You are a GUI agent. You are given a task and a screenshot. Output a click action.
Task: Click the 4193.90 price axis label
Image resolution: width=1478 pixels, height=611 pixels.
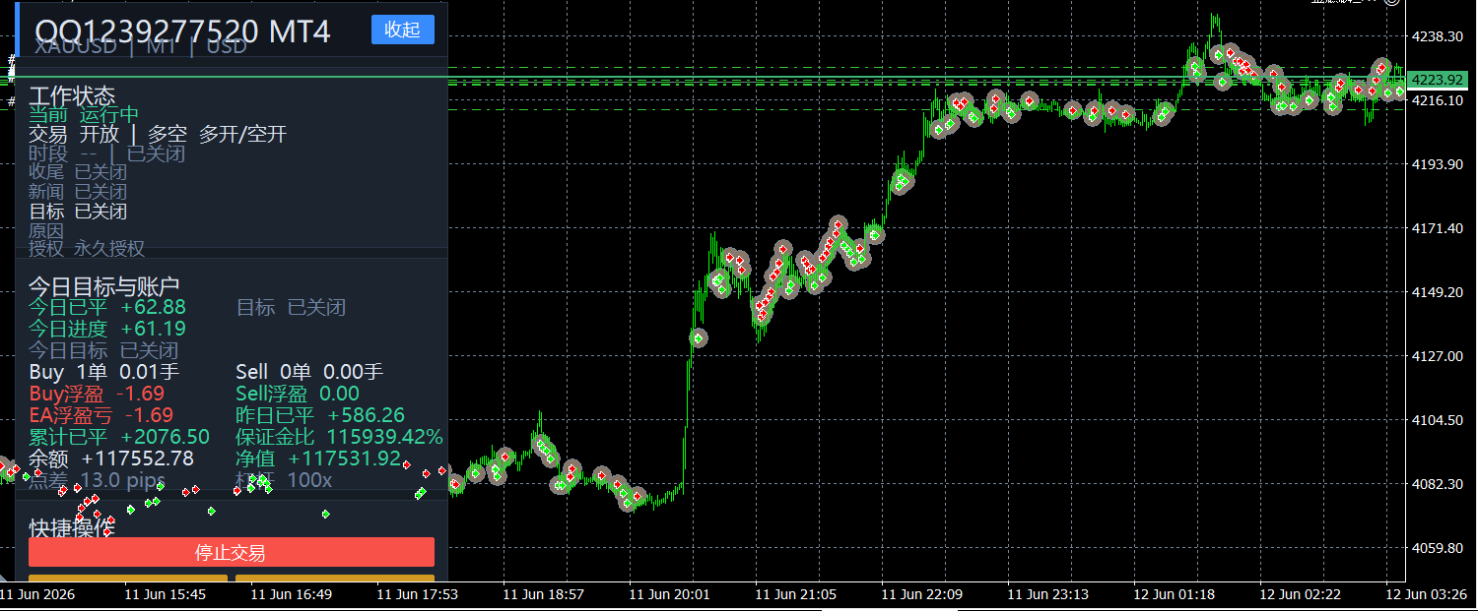1438,164
